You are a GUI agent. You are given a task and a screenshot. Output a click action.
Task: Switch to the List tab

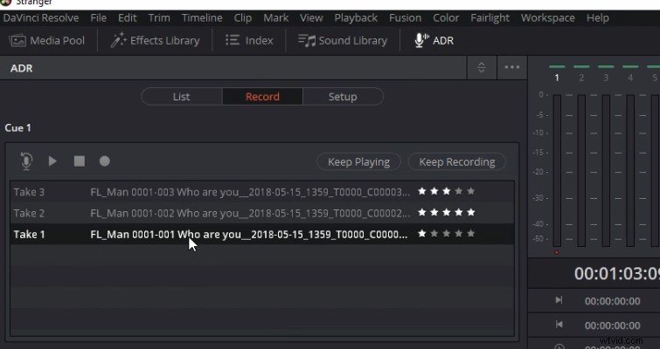tap(182, 97)
